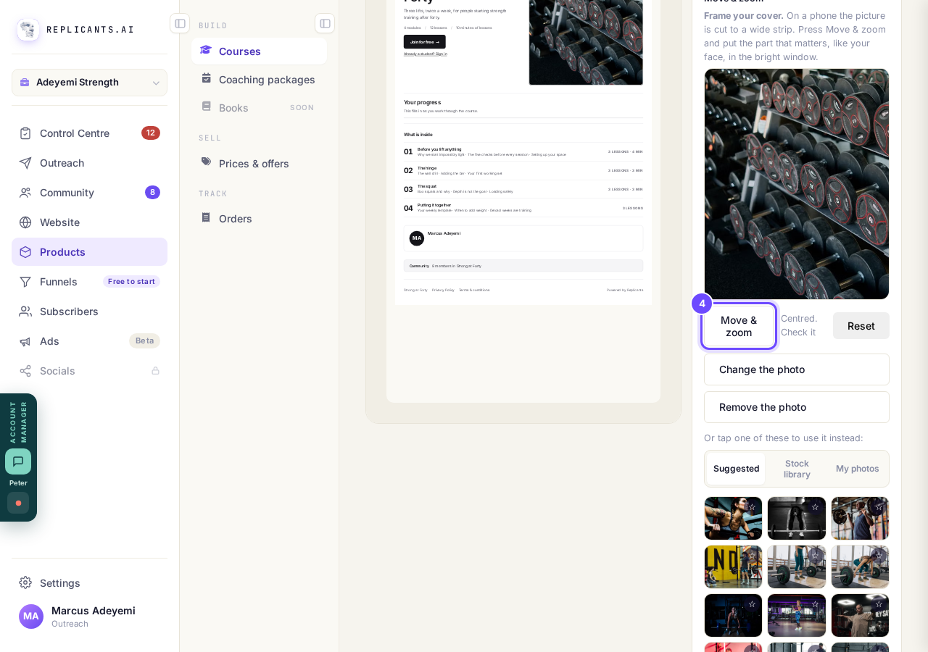
Task: Click the Courses graduation cap icon
Action: [x=206, y=50]
